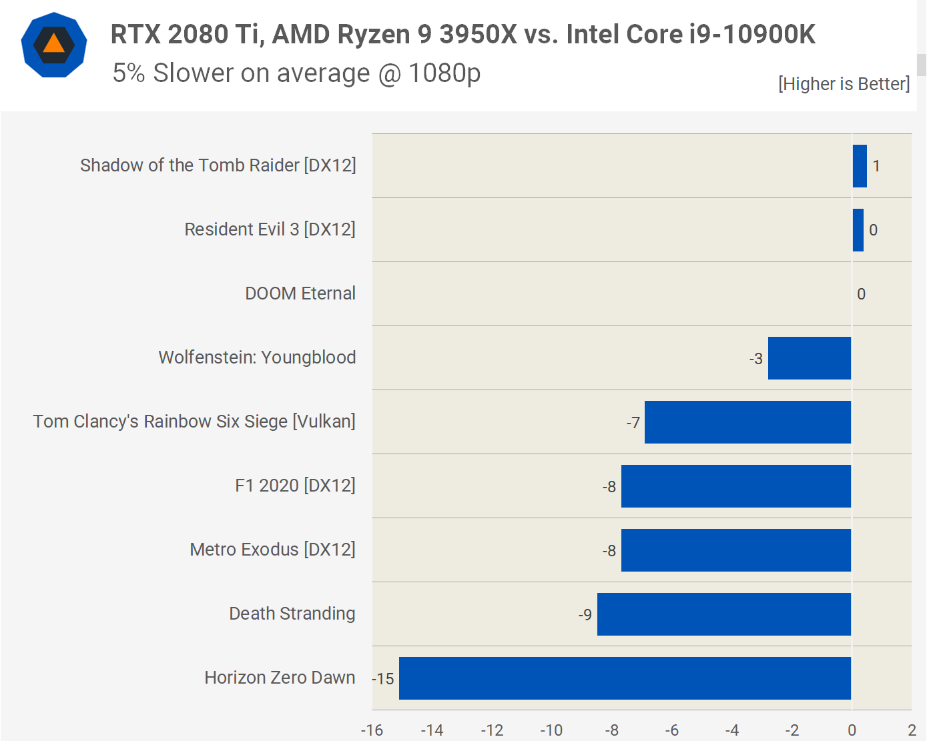Click the 0 value label in DOOM Eternal row

pyautogui.click(x=861, y=294)
